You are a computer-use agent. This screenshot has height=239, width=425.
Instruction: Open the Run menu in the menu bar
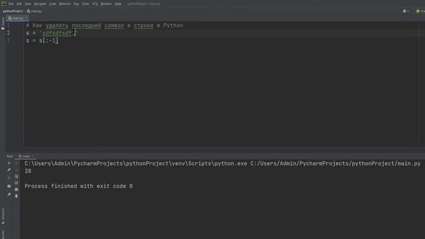(76, 4)
